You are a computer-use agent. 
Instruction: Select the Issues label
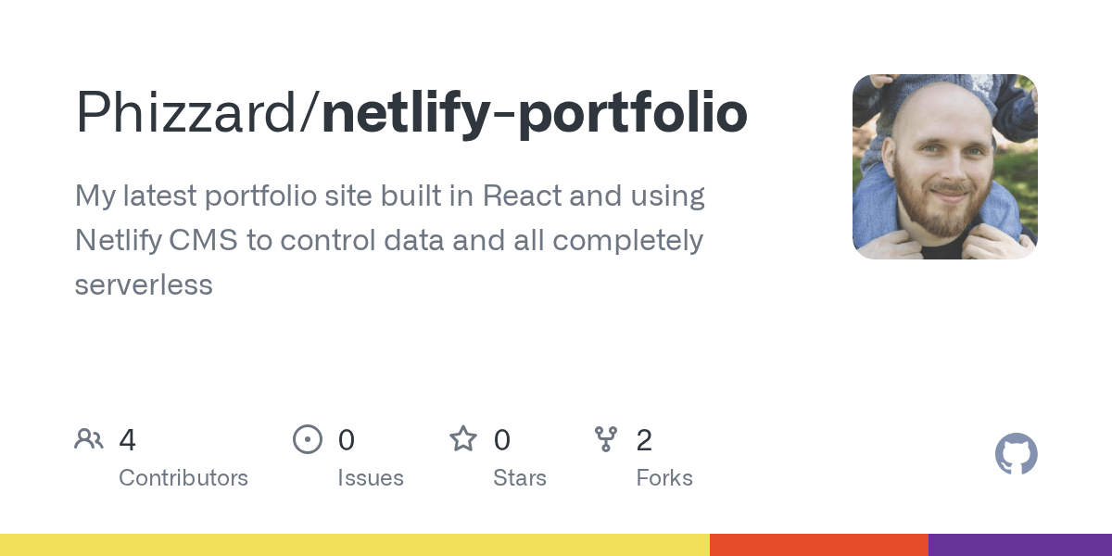tap(371, 478)
